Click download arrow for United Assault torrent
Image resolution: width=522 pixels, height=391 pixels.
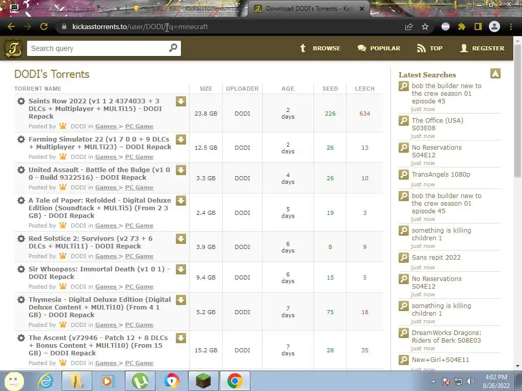pos(181,170)
